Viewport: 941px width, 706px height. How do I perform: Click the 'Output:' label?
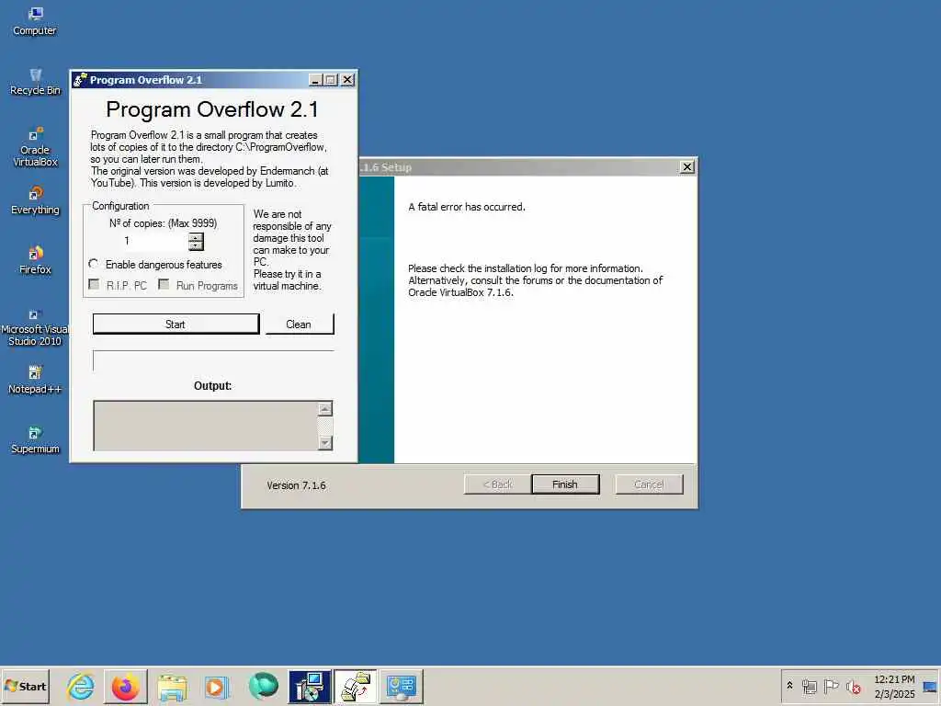[x=212, y=386]
